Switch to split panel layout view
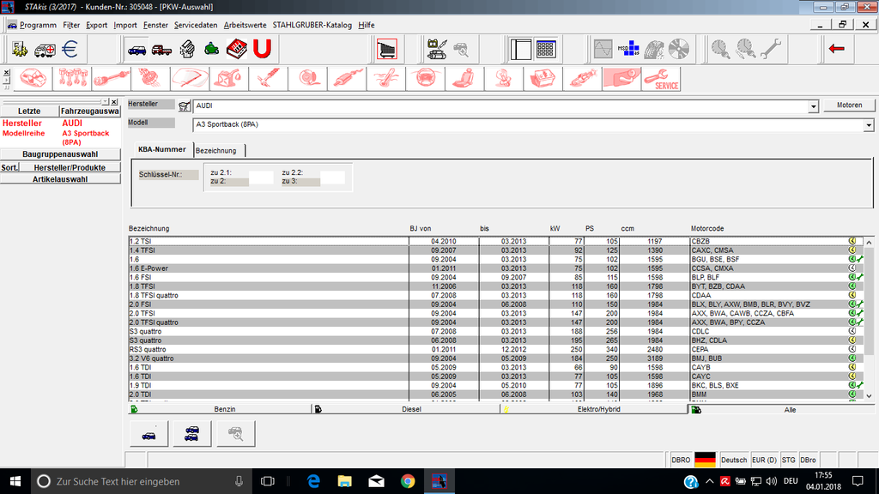The width and height of the screenshot is (879, 494). pyautogui.click(x=521, y=49)
